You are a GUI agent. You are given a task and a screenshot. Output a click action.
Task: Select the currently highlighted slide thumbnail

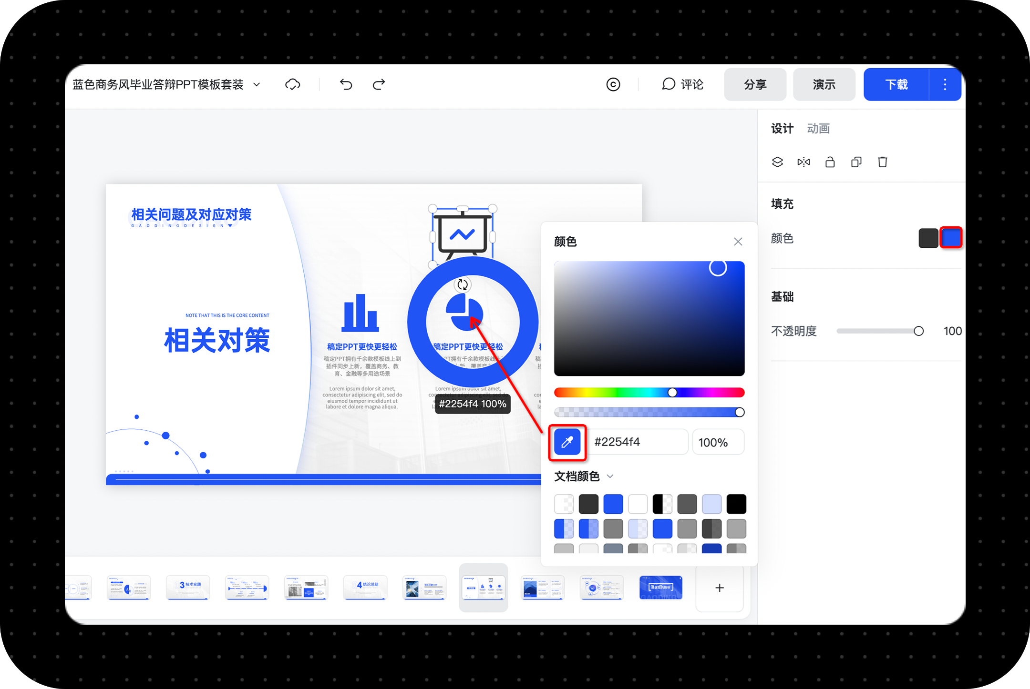484,588
